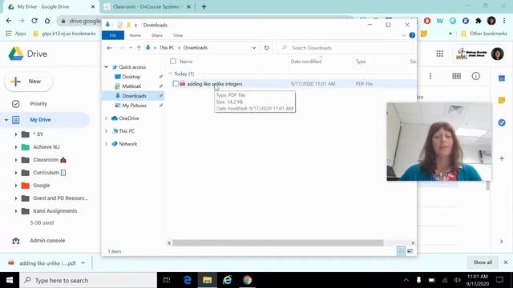Collapse the Quick access tree
513x288 pixels.
tap(107, 67)
